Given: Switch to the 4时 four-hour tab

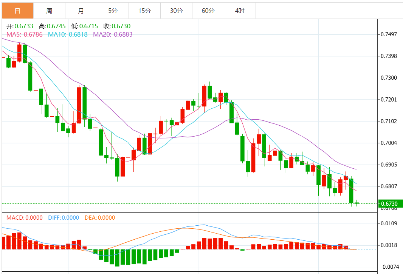Looking at the screenshot, I should [240, 11].
